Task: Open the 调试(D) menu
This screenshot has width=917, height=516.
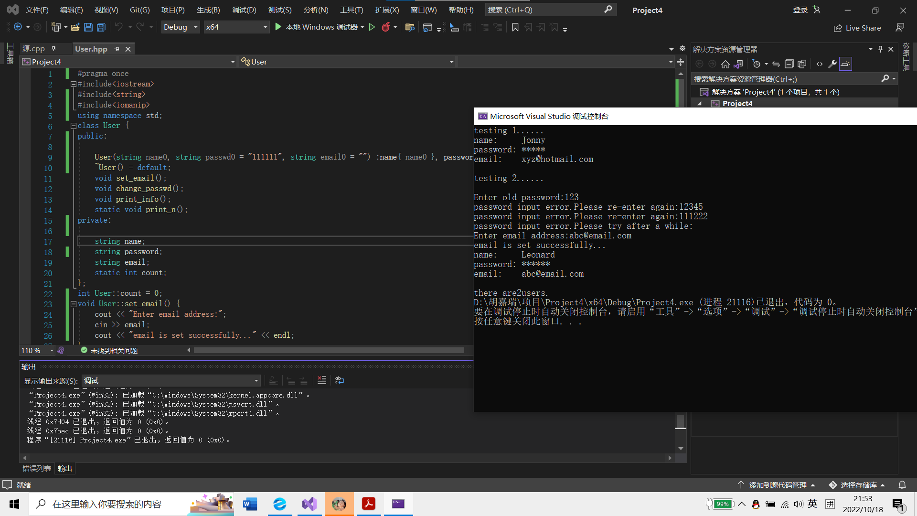Action: click(x=244, y=10)
